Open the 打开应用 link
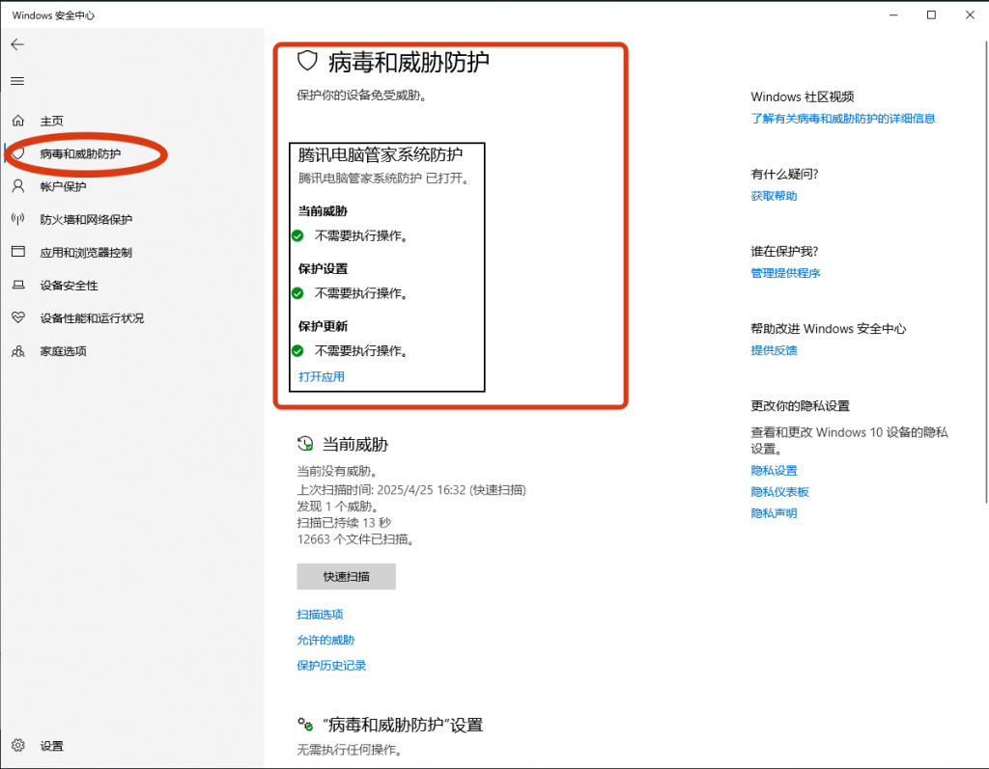The image size is (989, 769). pyautogui.click(x=321, y=376)
